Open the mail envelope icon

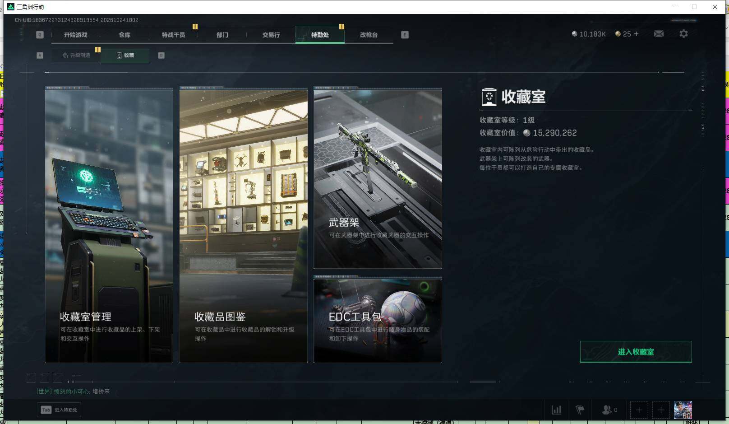[659, 34]
